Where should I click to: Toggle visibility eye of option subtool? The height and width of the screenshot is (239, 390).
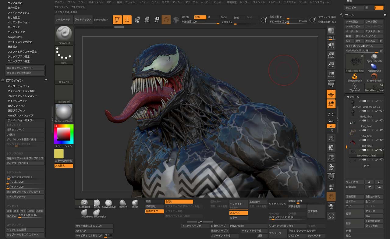381,159
